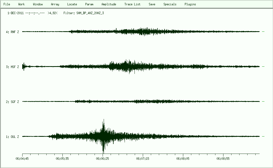Click the 06:05:35 time axis label

pyautogui.click(x=63, y=158)
